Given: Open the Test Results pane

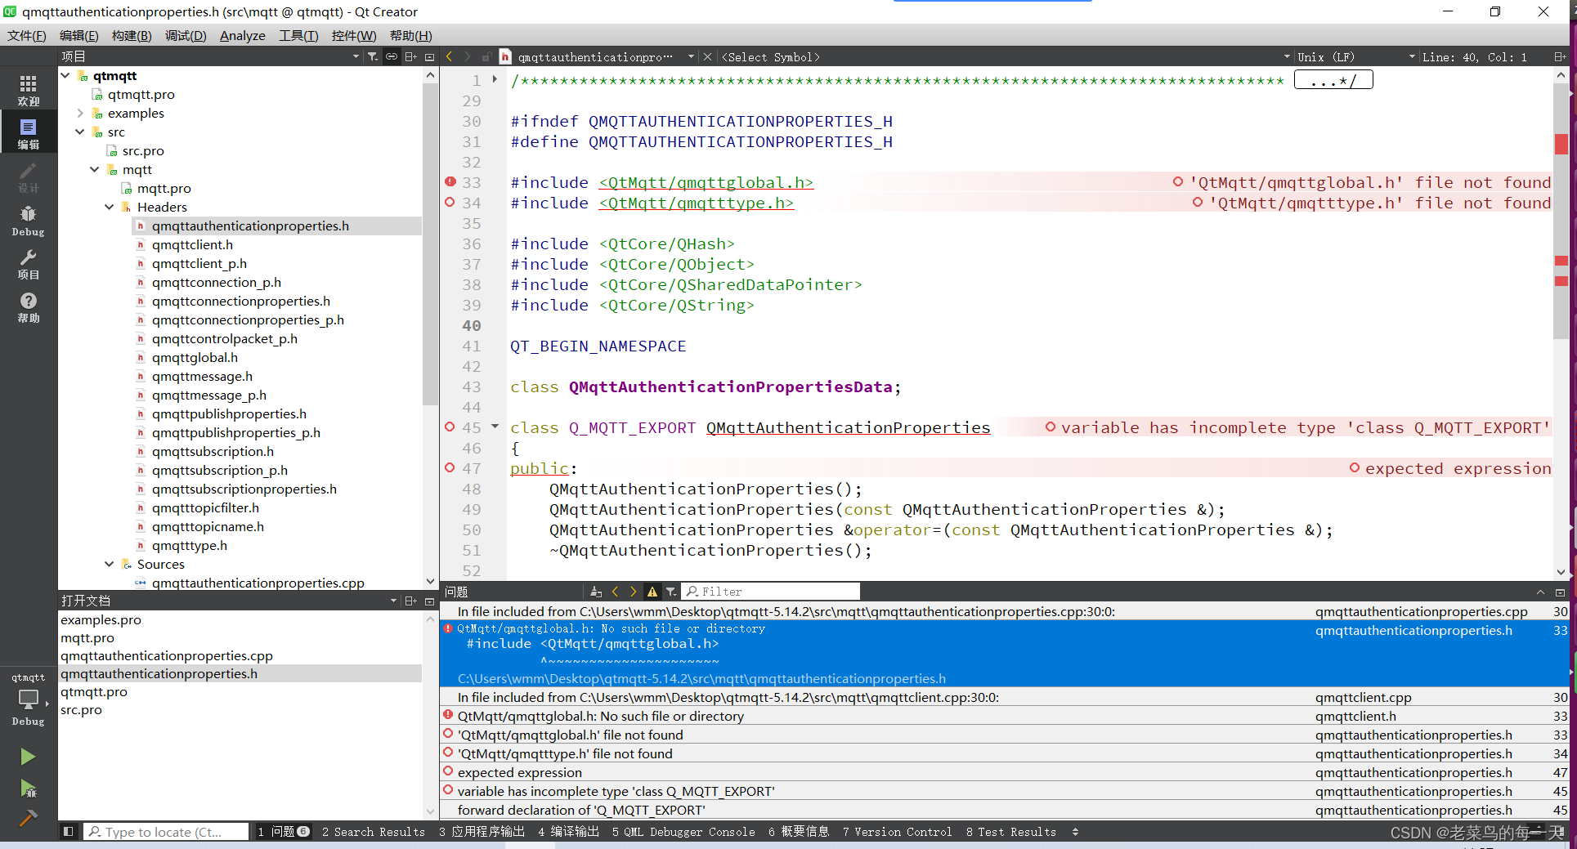Looking at the screenshot, I should click(x=1011, y=832).
